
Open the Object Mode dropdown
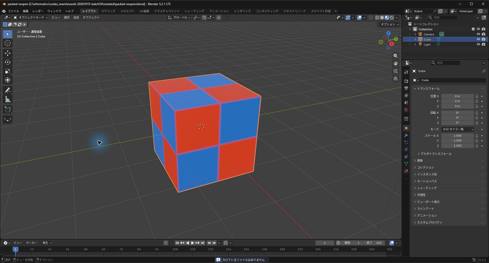(31, 18)
